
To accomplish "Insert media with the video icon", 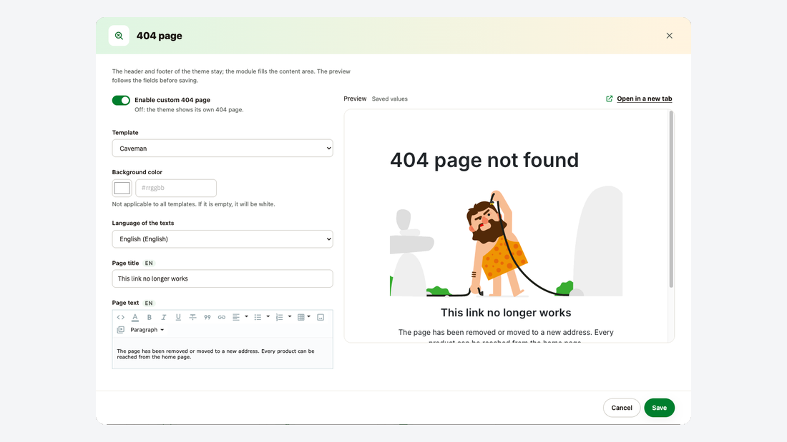I will pos(120,330).
